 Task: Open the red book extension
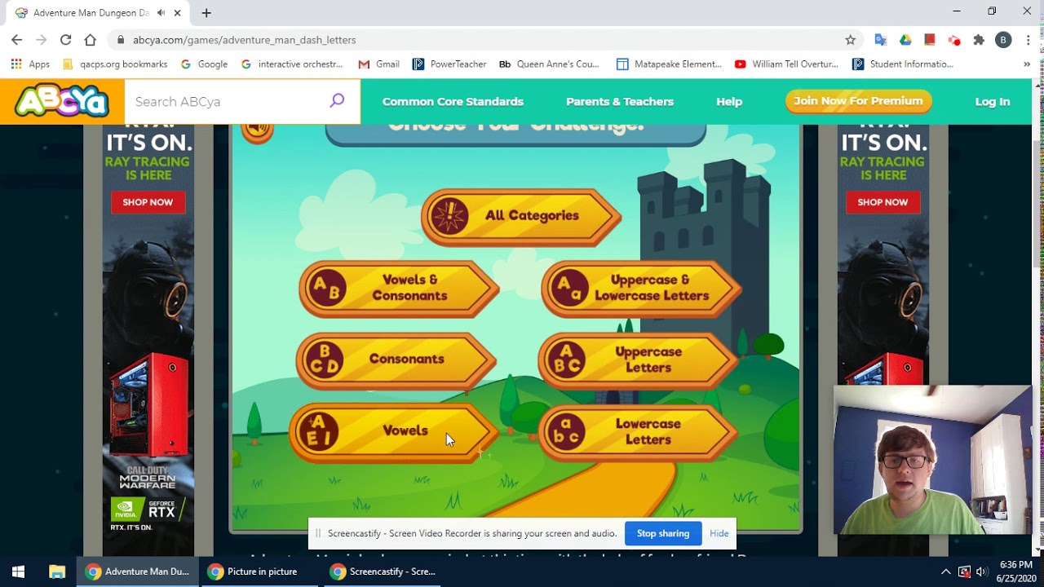pos(930,40)
